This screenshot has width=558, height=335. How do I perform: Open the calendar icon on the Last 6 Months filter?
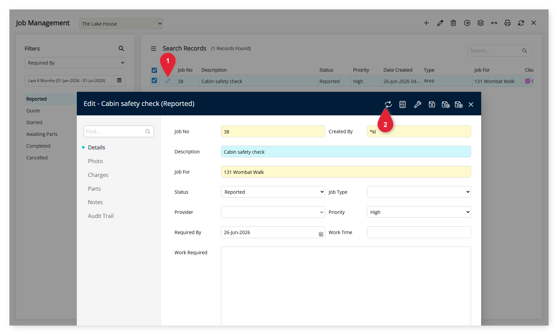[119, 80]
